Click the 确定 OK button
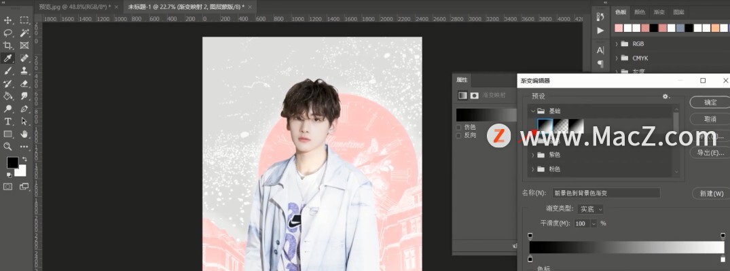730x271 pixels. [x=710, y=103]
